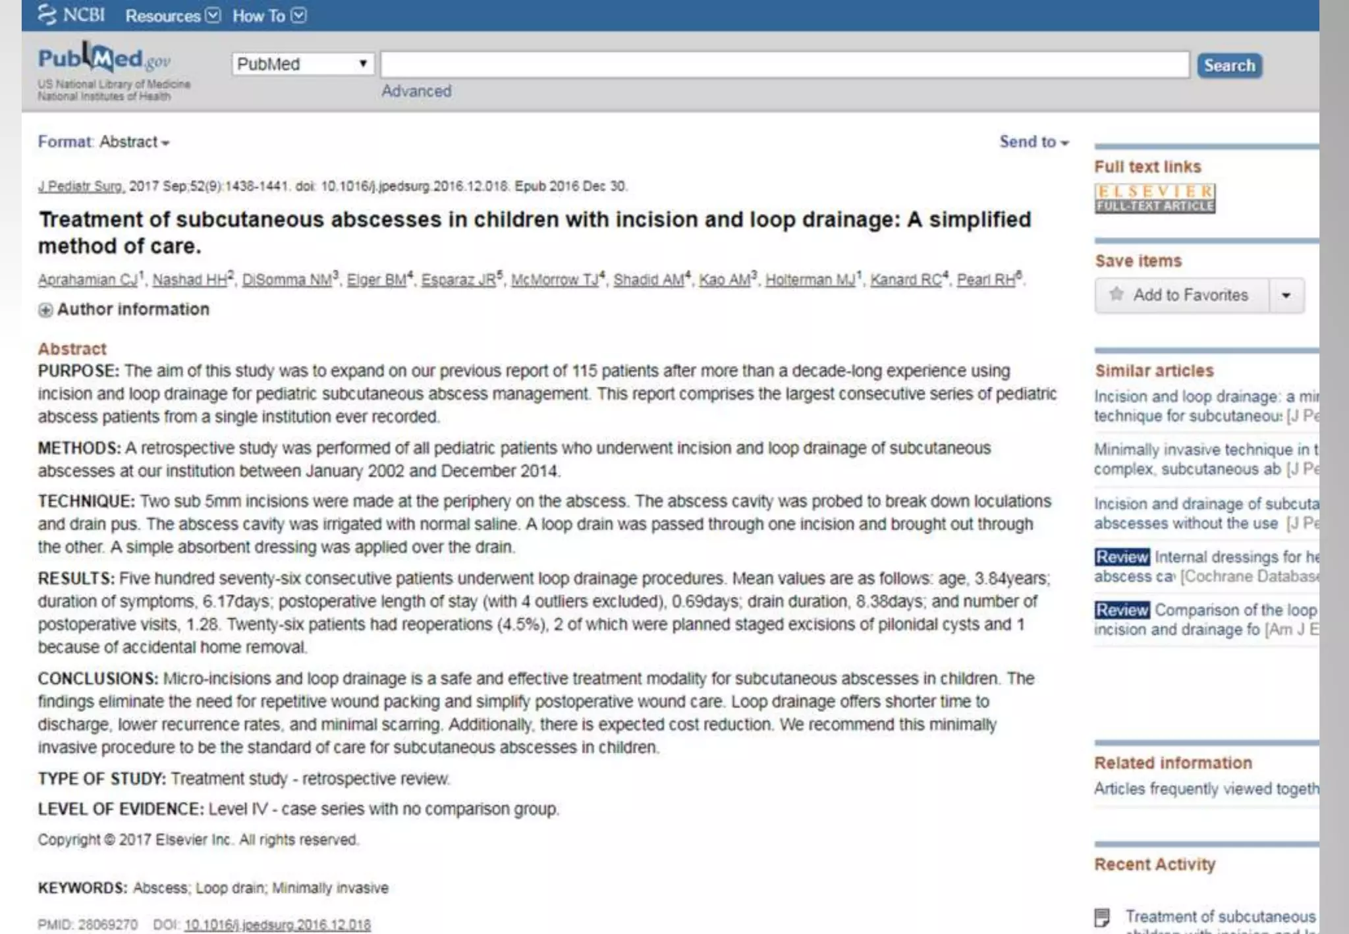Open the J Pediatr Surg journal link
Image resolution: width=1349 pixels, height=934 pixels.
pyautogui.click(x=80, y=186)
